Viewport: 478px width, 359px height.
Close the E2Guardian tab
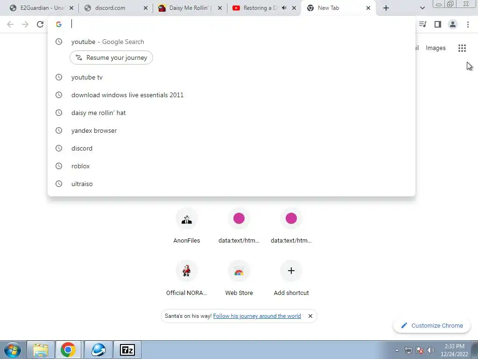click(71, 8)
